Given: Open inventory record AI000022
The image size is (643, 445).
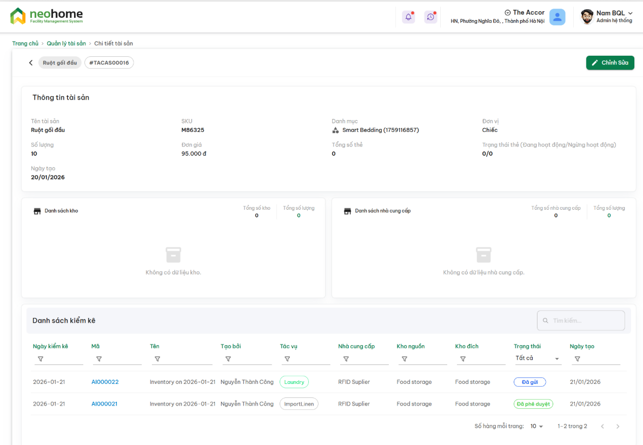Looking at the screenshot, I should coord(105,382).
